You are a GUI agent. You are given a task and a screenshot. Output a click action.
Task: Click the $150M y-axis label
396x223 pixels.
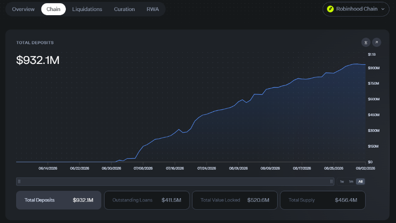(x=373, y=146)
